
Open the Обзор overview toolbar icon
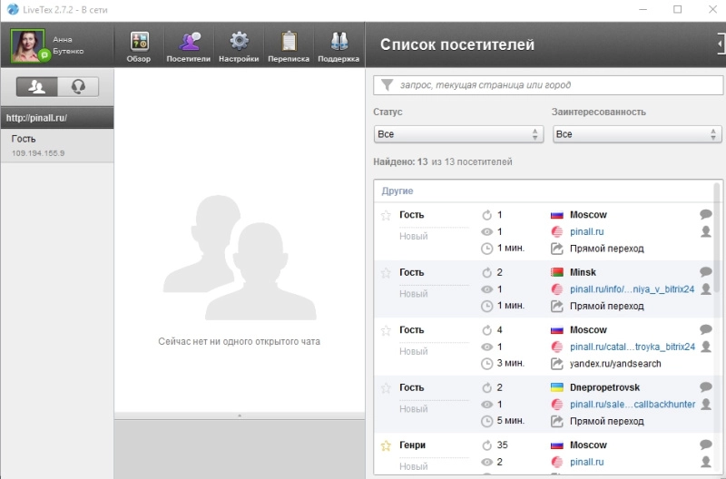[139, 45]
